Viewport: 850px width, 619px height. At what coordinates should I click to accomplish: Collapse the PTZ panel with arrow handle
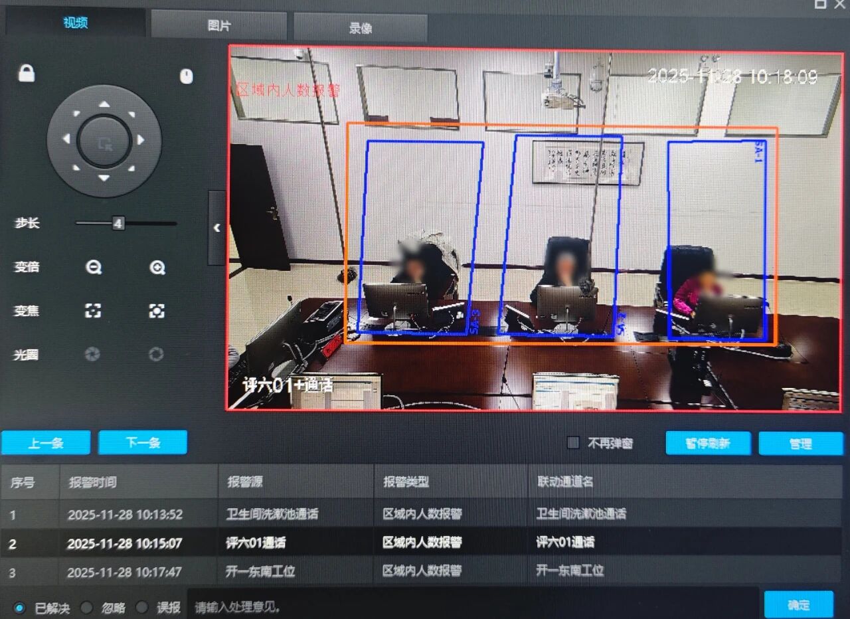tap(216, 228)
